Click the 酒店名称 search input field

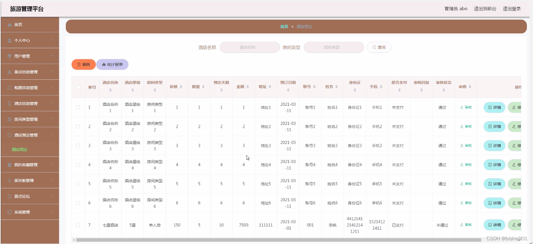(x=249, y=48)
